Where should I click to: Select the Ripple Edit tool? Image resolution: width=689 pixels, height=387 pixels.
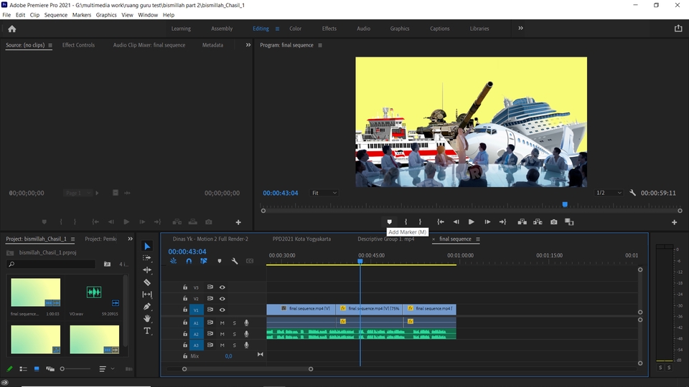point(147,270)
